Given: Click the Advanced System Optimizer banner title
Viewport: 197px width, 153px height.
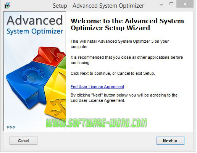Looking at the screenshot, I should 35,25.
